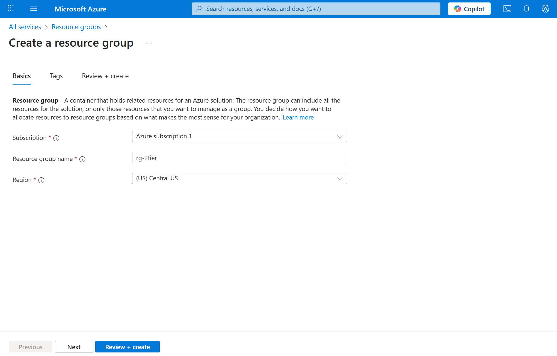Click the Review + create button

coord(127,347)
